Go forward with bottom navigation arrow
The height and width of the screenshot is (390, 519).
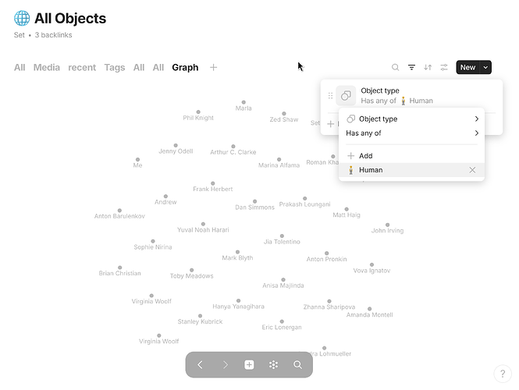click(225, 364)
